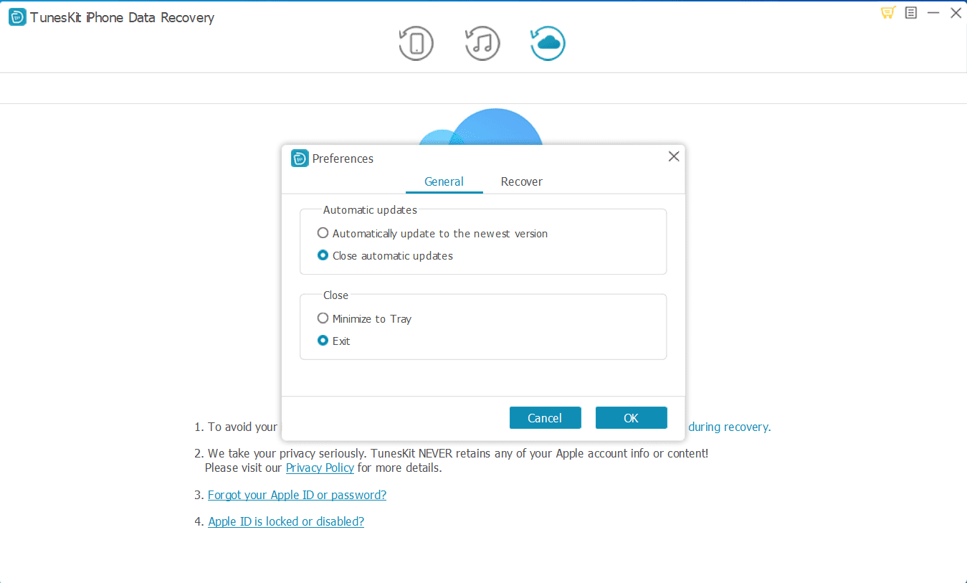
Task: Minimize the TunesKit main window
Action: pyautogui.click(x=933, y=13)
